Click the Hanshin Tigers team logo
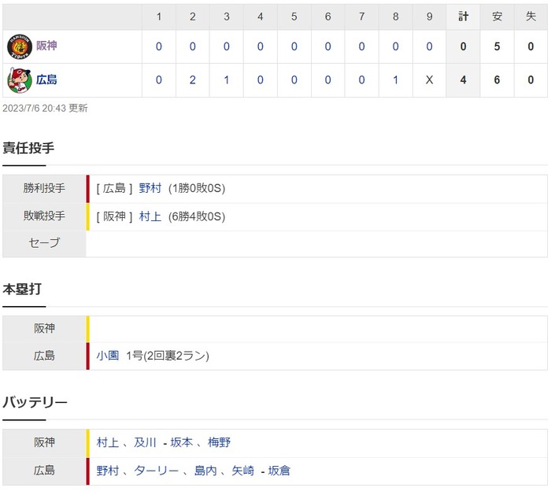Image resolution: width=551 pixels, height=495 pixels. coord(20,46)
